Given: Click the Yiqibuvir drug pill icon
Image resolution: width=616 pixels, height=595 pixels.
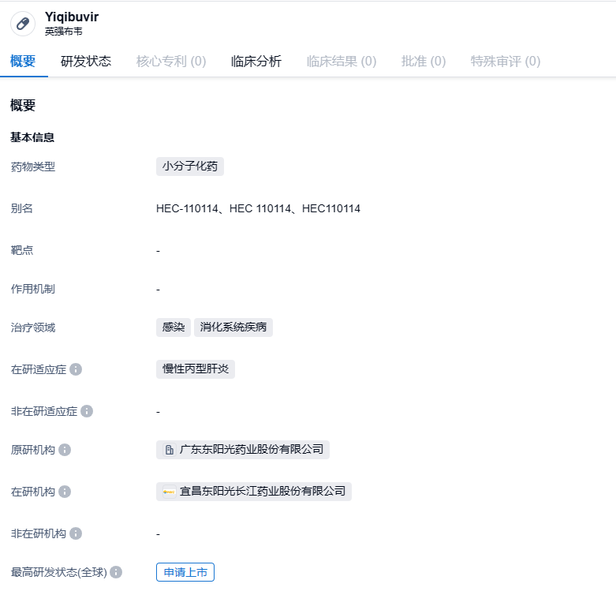Looking at the screenshot, I should point(23,24).
